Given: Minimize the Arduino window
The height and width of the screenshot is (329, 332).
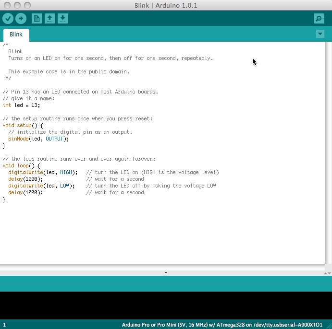Looking at the screenshot, I should tap(17, 5).
